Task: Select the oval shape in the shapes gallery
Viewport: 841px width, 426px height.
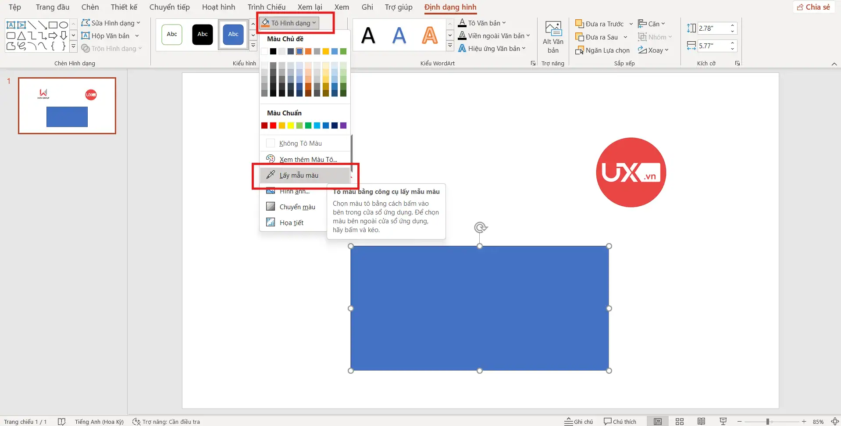Action: point(63,25)
